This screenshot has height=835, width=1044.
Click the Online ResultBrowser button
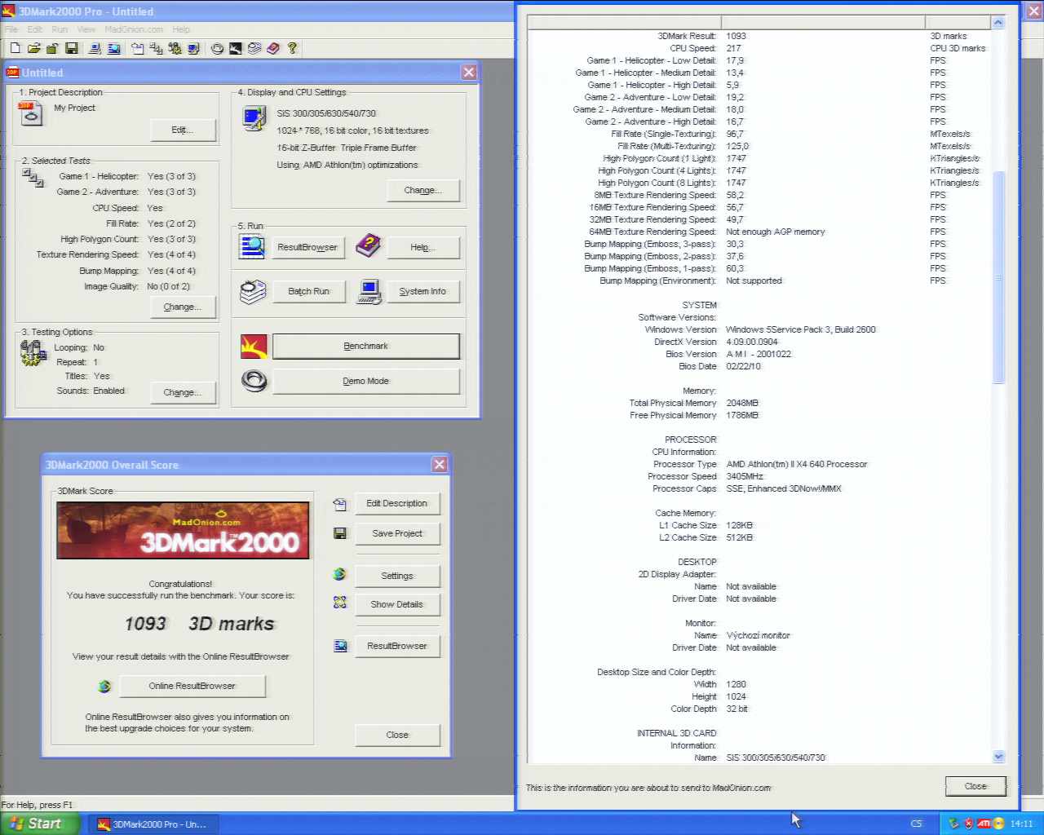[x=192, y=686]
